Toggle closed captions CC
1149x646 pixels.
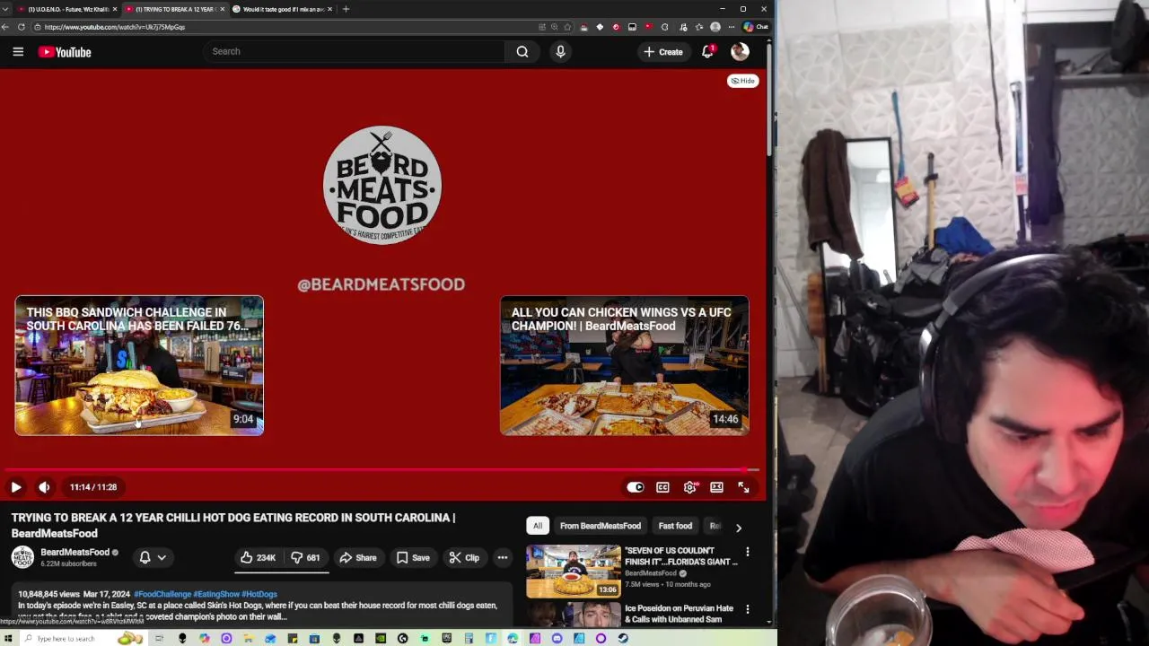click(x=662, y=487)
